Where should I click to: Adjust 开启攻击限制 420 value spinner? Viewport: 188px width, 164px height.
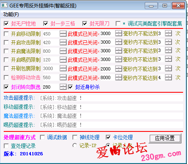63,42
